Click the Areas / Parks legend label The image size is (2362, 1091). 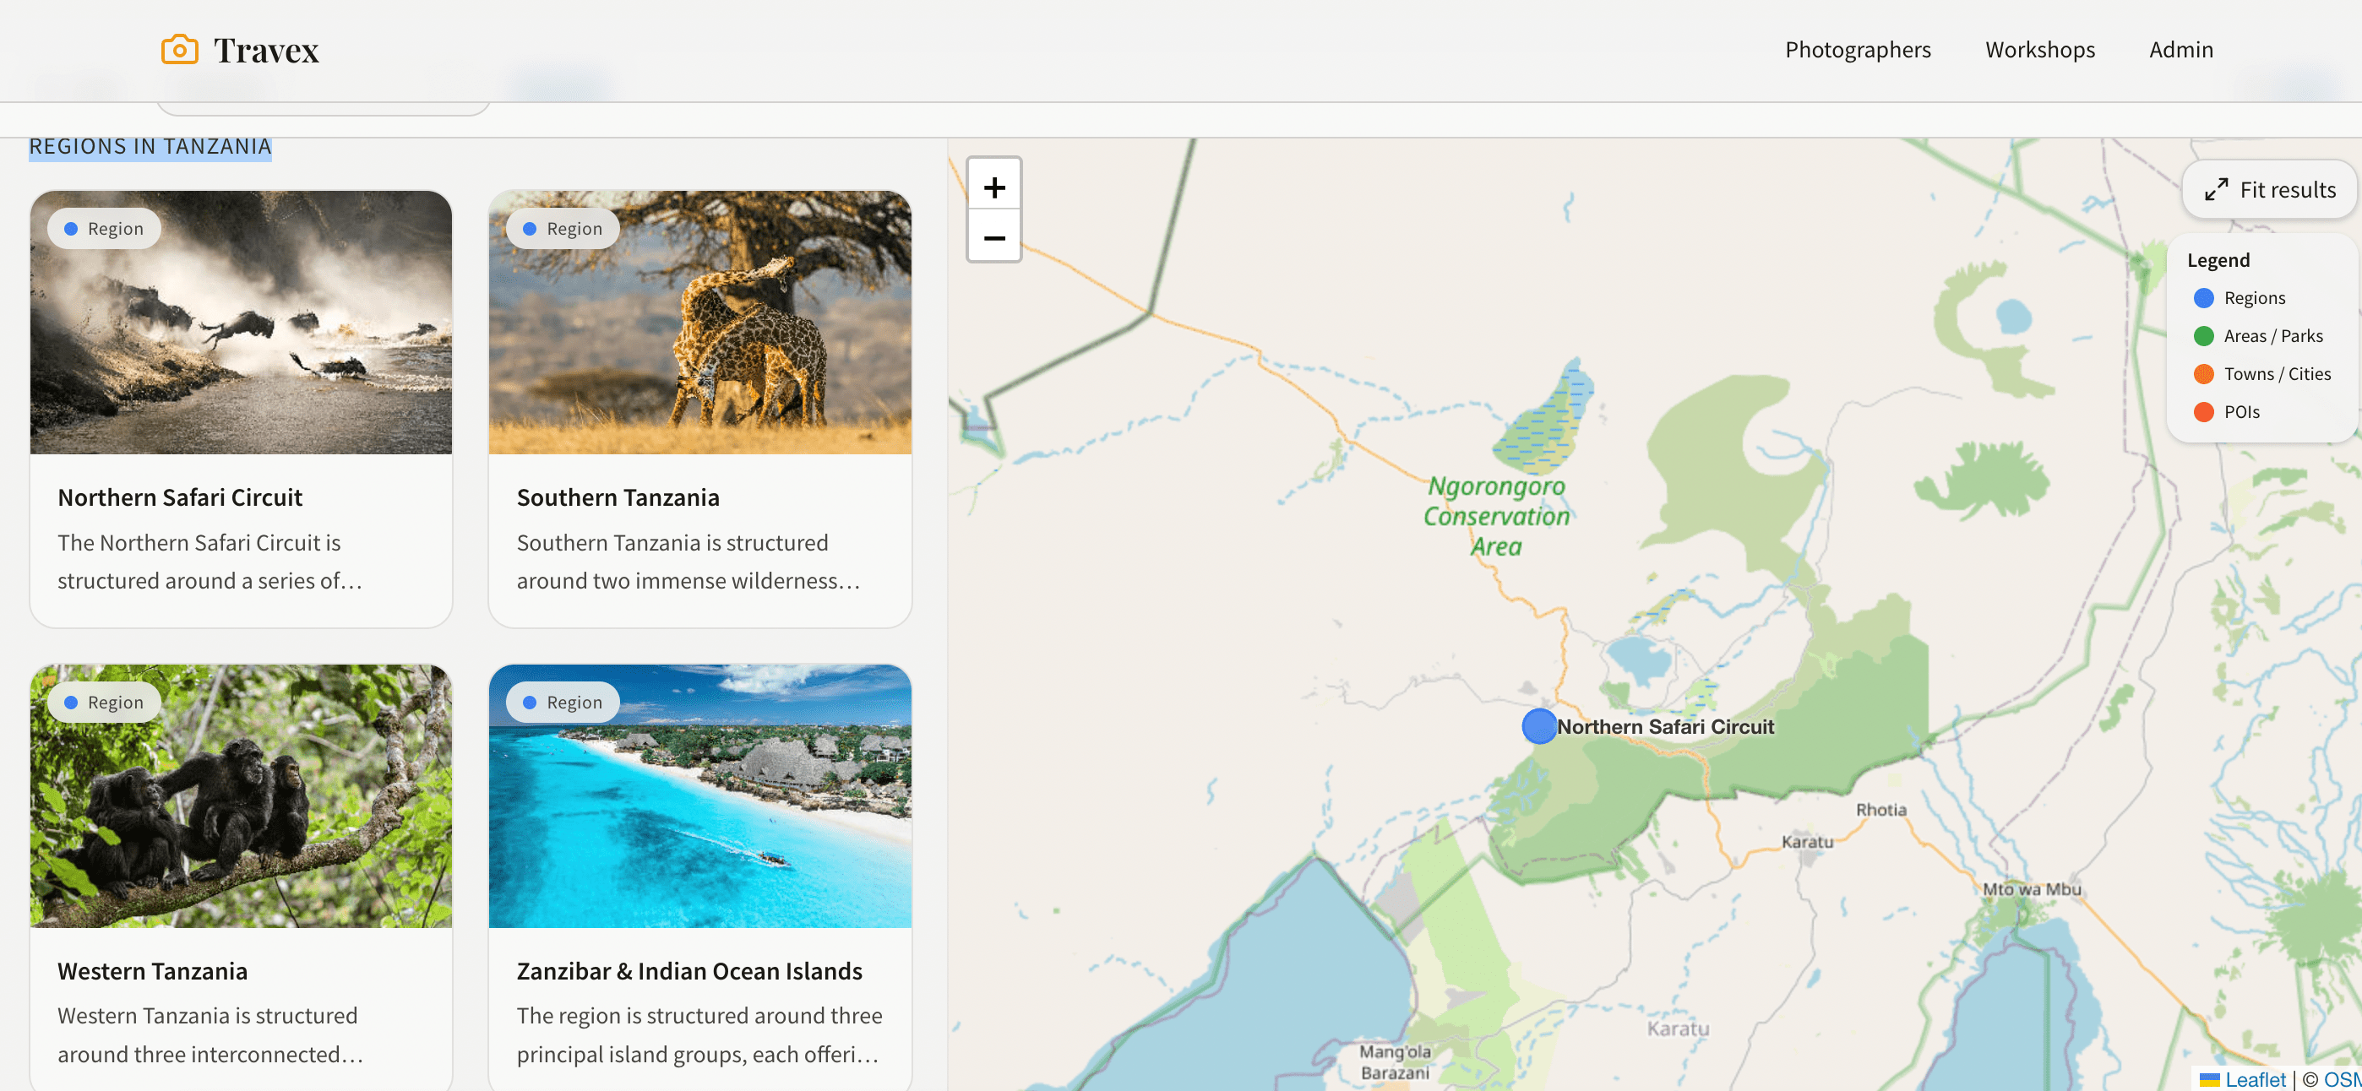2273,335
